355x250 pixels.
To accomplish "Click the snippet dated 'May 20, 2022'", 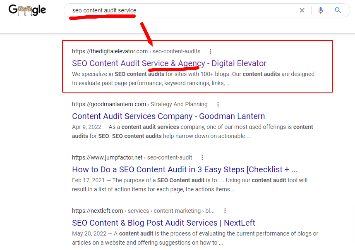I will pos(195,238).
